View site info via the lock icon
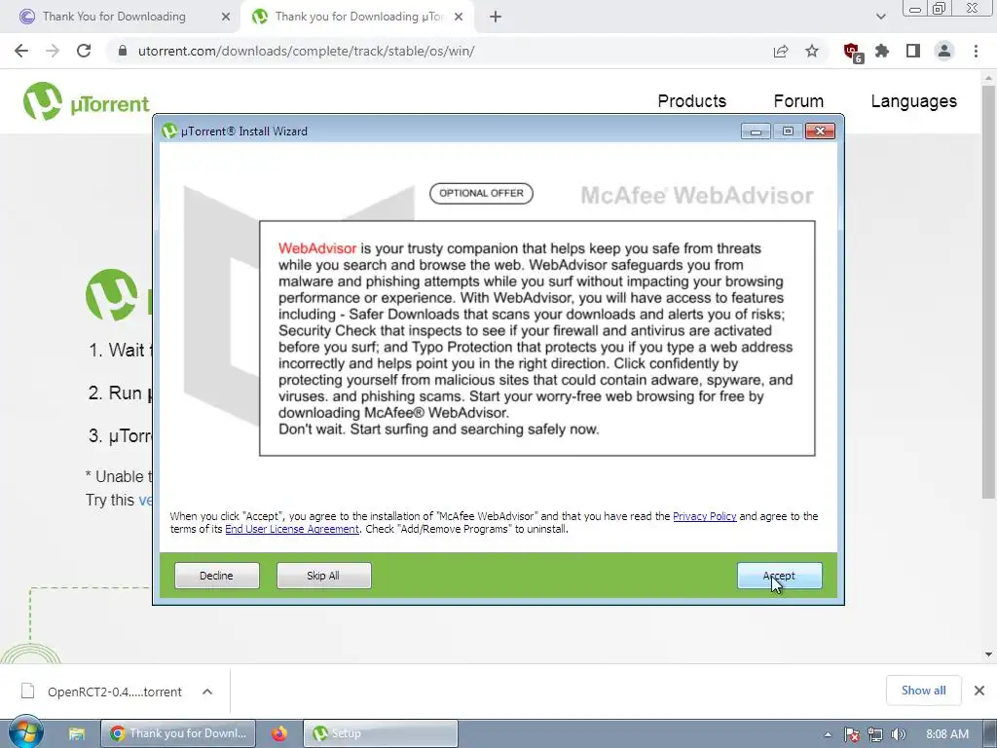 [x=123, y=51]
